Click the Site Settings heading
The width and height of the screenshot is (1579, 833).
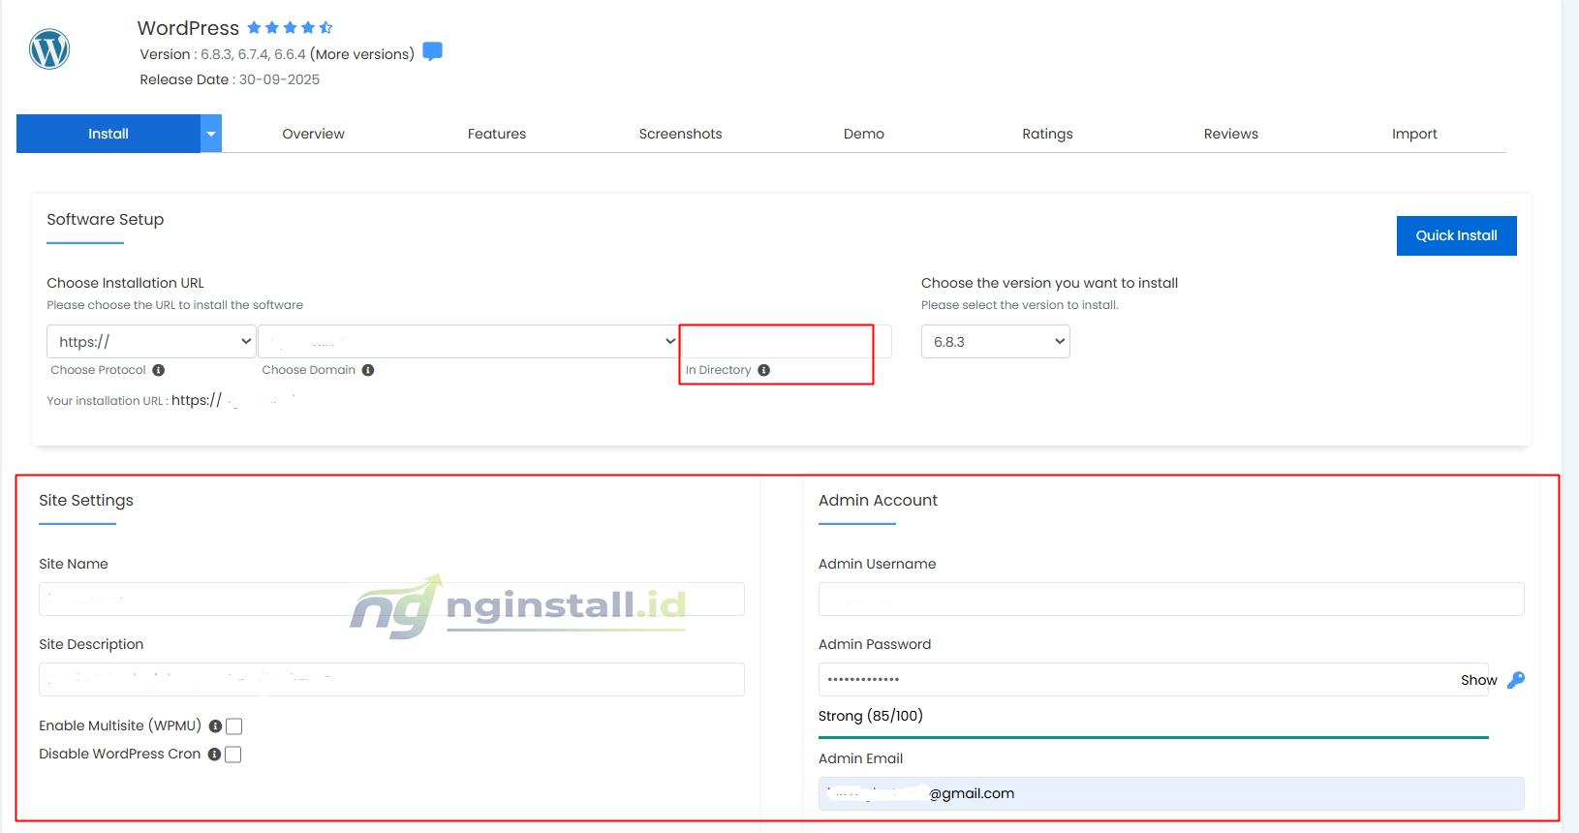click(86, 500)
